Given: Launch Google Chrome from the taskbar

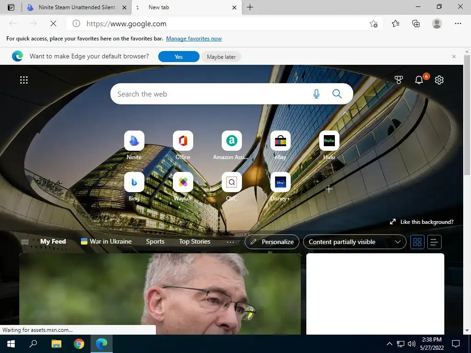Looking at the screenshot, I should (79, 344).
